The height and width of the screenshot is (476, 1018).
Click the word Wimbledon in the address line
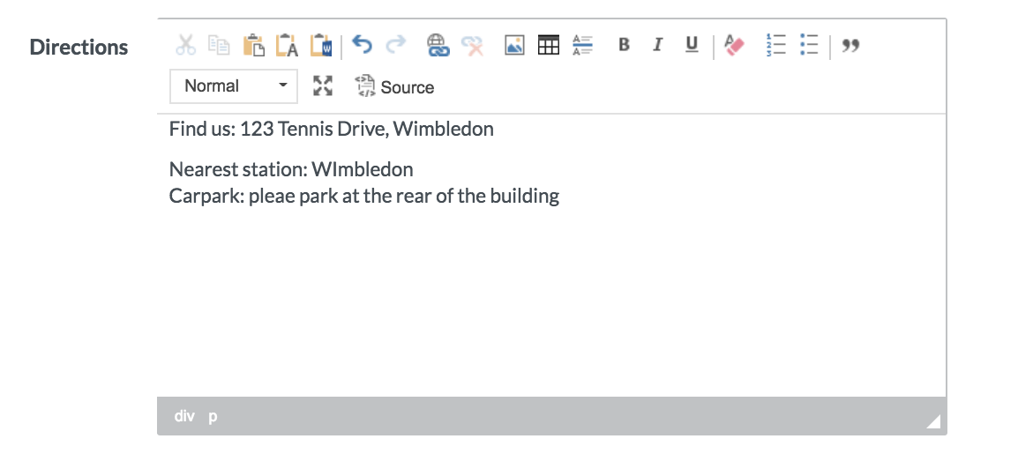click(x=443, y=130)
